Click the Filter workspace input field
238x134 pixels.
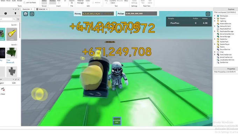225,12
